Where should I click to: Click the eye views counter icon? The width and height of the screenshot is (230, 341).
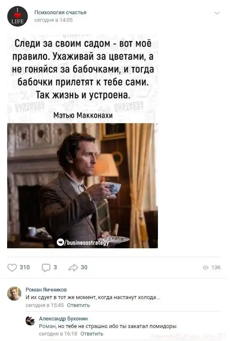click(x=206, y=268)
